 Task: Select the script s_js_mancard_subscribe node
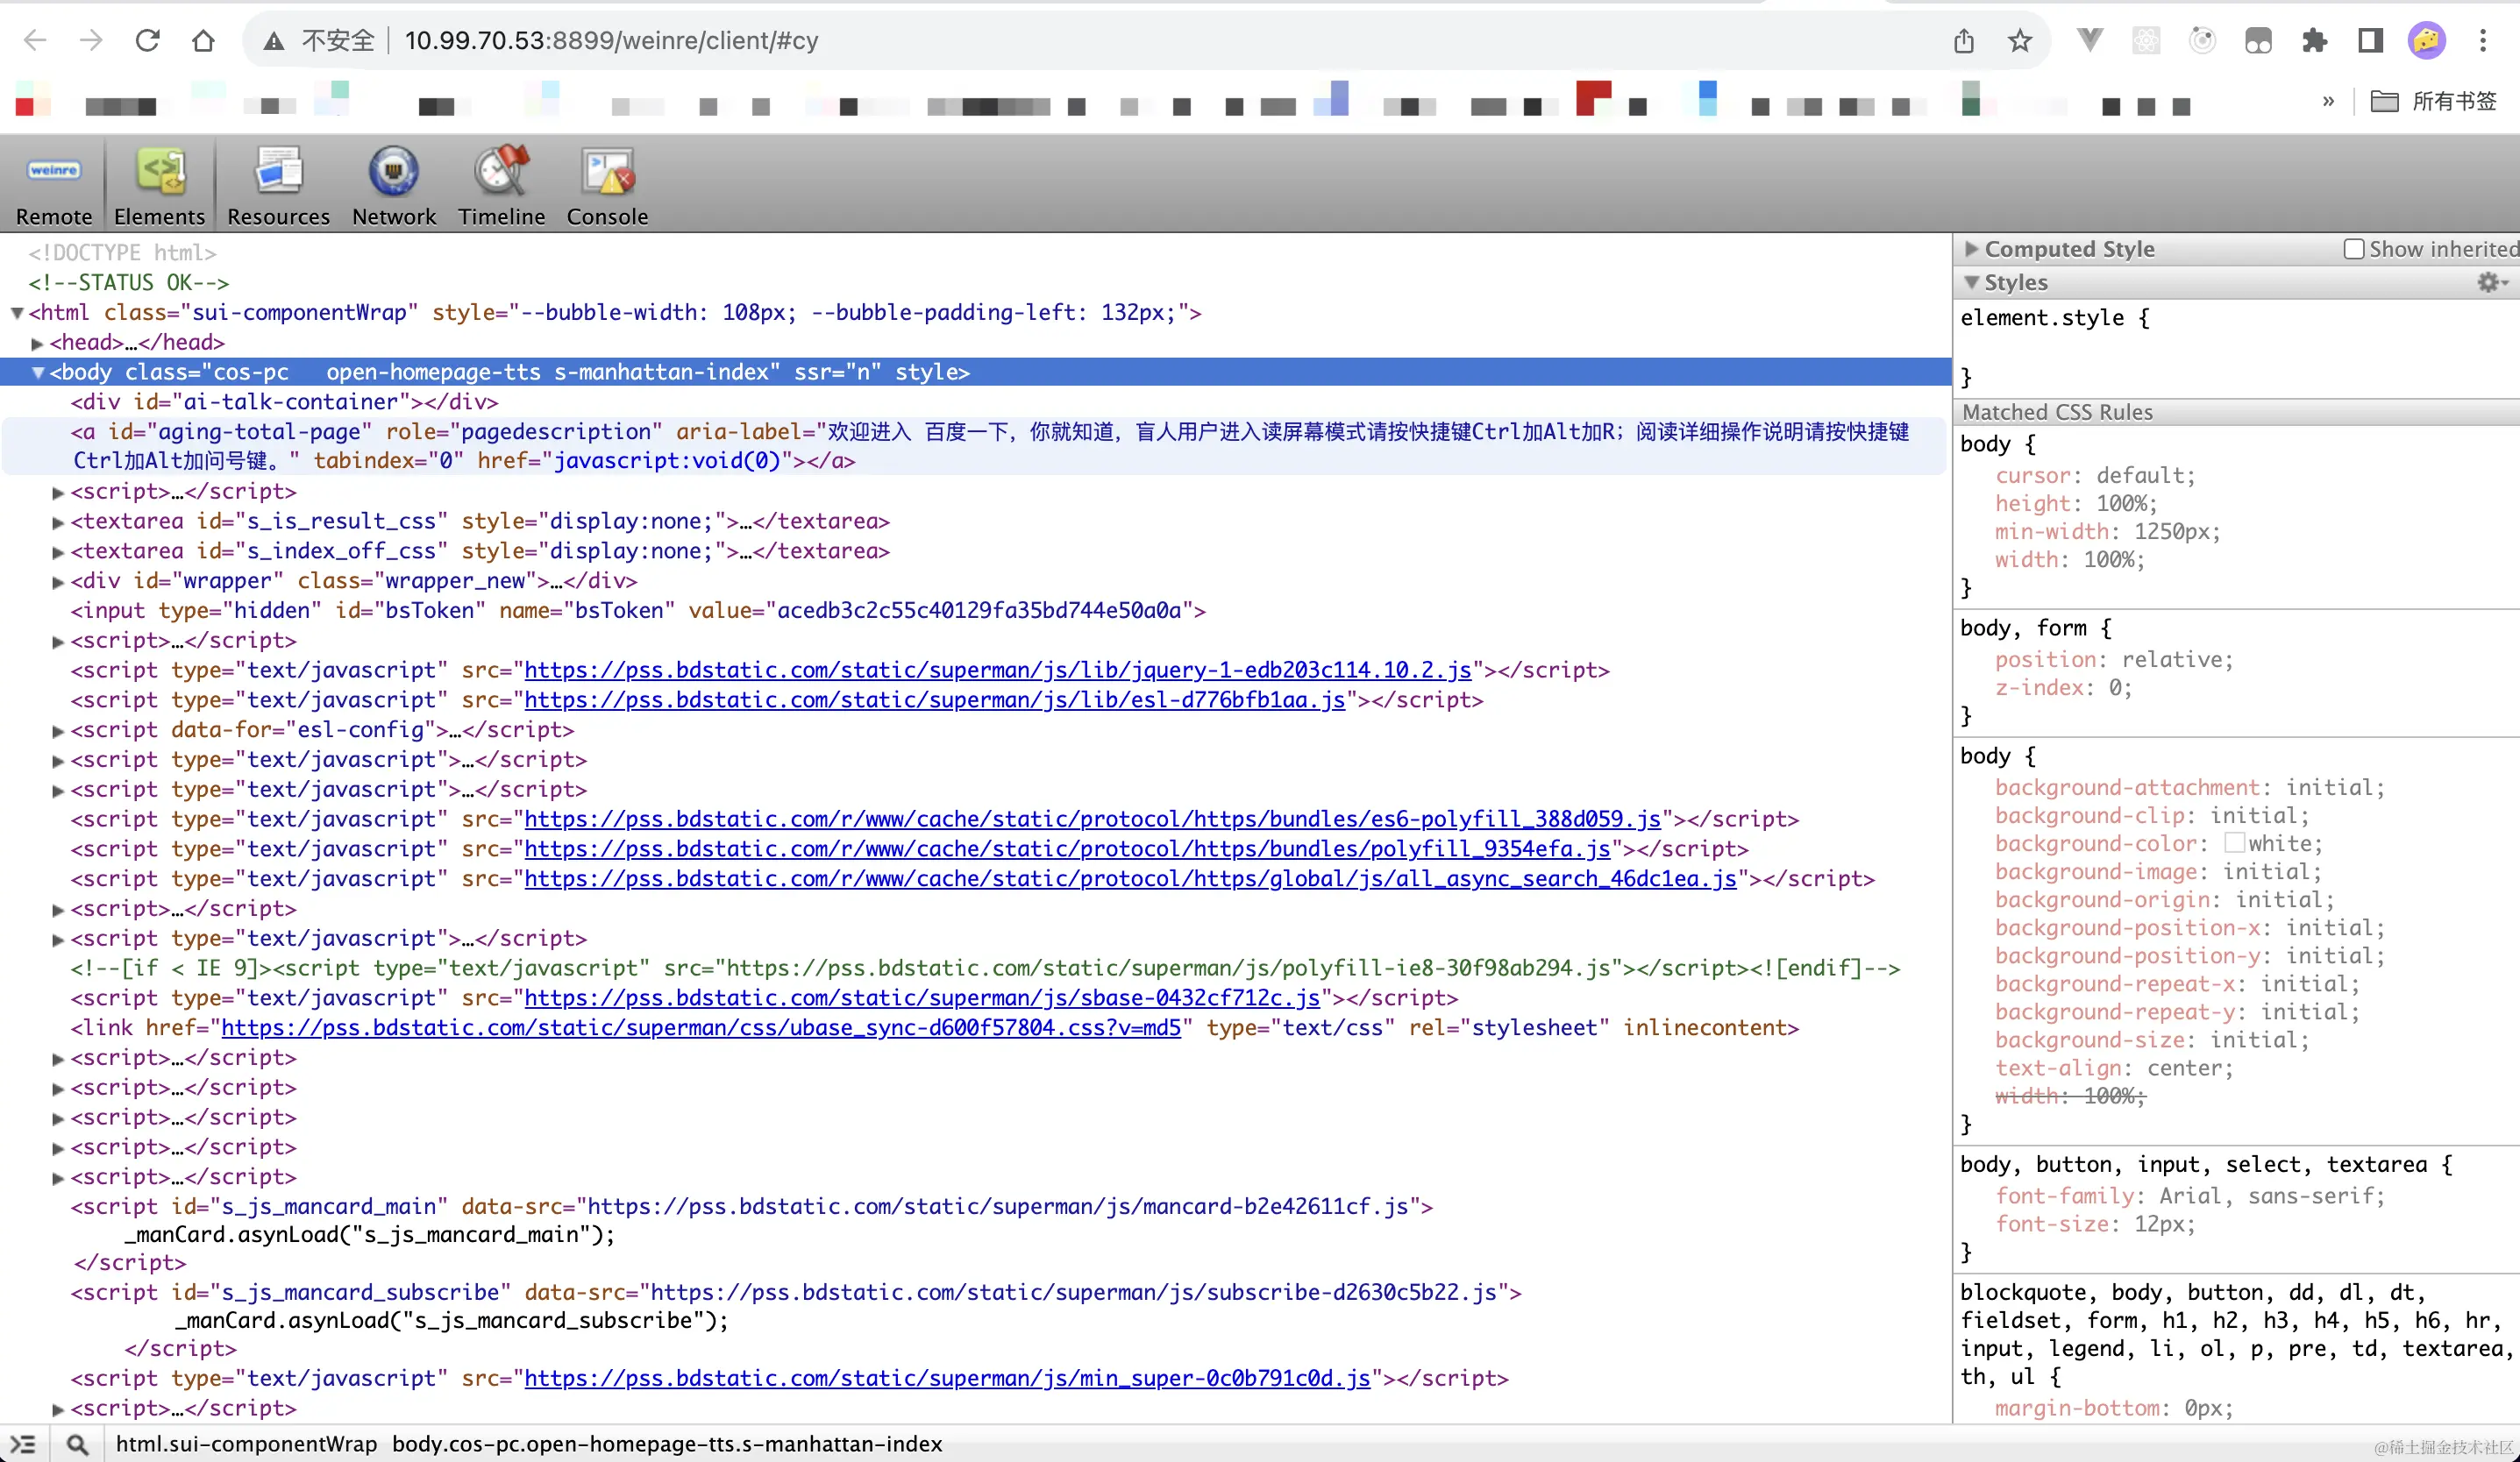click(795, 1293)
